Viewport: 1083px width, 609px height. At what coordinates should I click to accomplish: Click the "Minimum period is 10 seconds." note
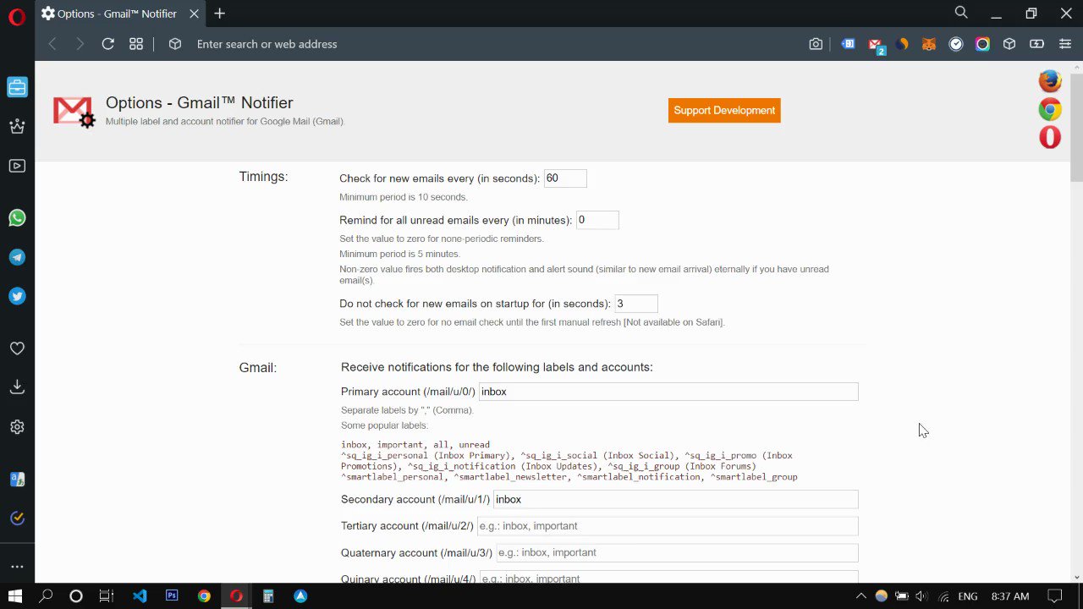(404, 197)
